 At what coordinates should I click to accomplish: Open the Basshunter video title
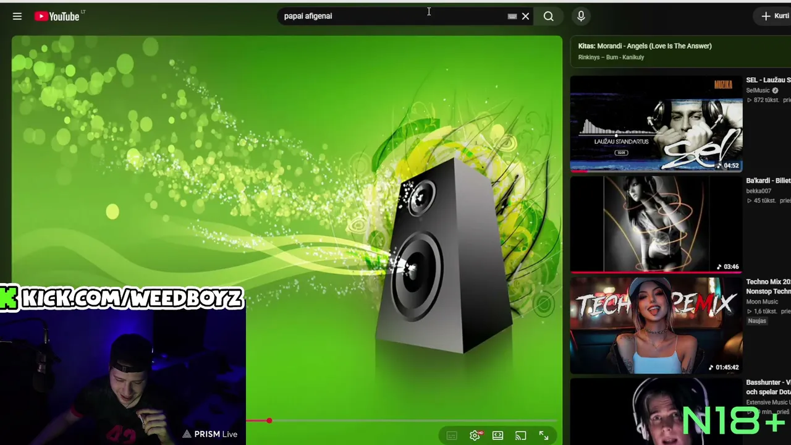click(768, 387)
